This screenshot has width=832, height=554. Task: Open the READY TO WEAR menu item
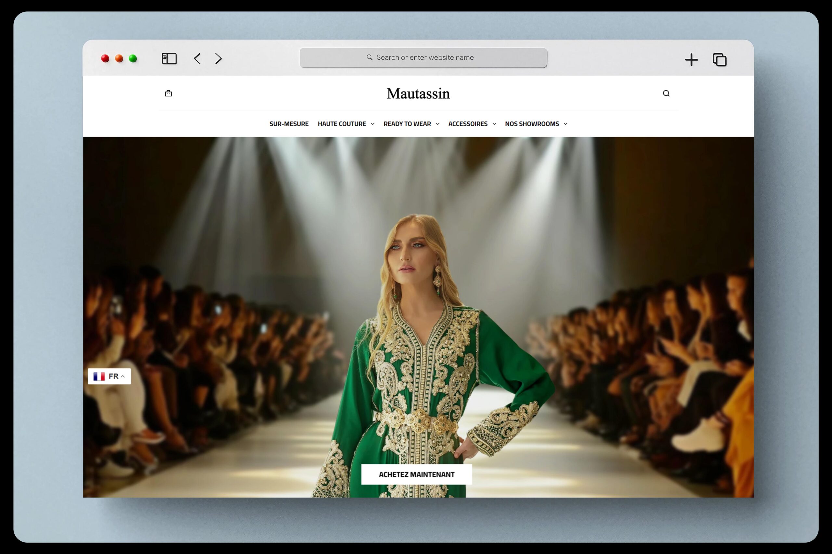[407, 124]
